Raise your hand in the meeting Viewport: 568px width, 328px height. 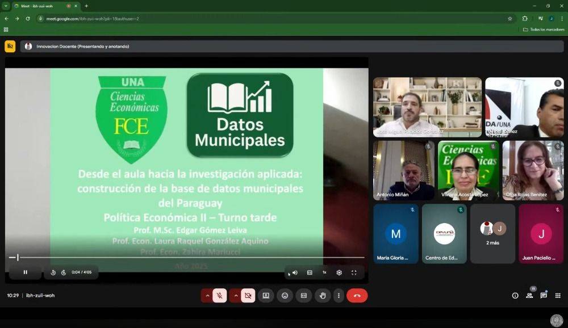pyautogui.click(x=323, y=296)
